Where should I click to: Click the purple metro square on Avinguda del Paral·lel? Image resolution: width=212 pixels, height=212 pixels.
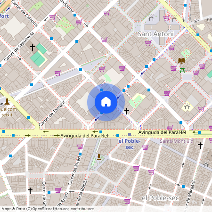point(130,134)
